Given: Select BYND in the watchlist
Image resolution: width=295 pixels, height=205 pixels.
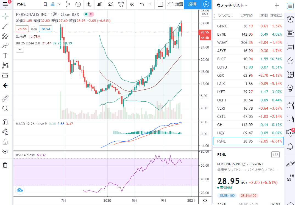Looking at the screenshot, I should pos(248,34).
